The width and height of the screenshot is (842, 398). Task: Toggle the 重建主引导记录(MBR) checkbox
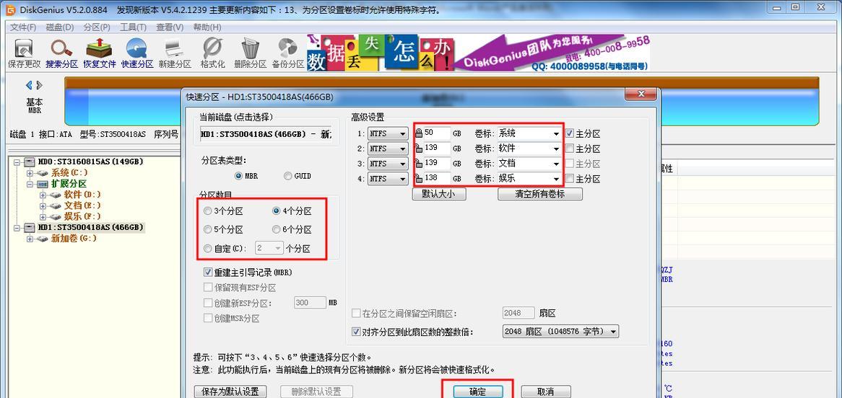coord(209,273)
